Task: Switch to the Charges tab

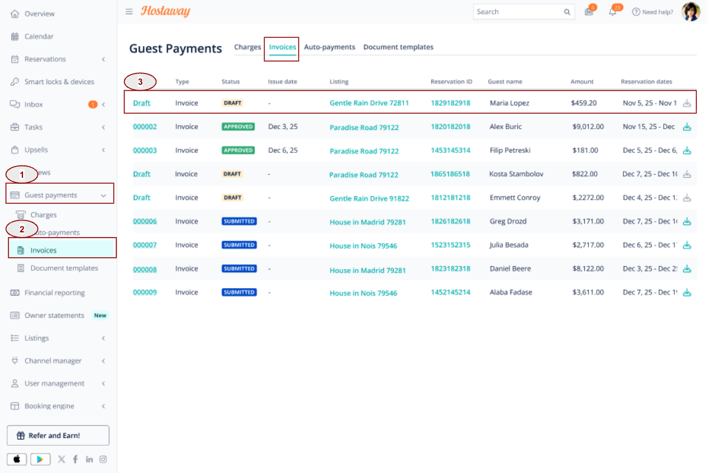Action: click(248, 47)
